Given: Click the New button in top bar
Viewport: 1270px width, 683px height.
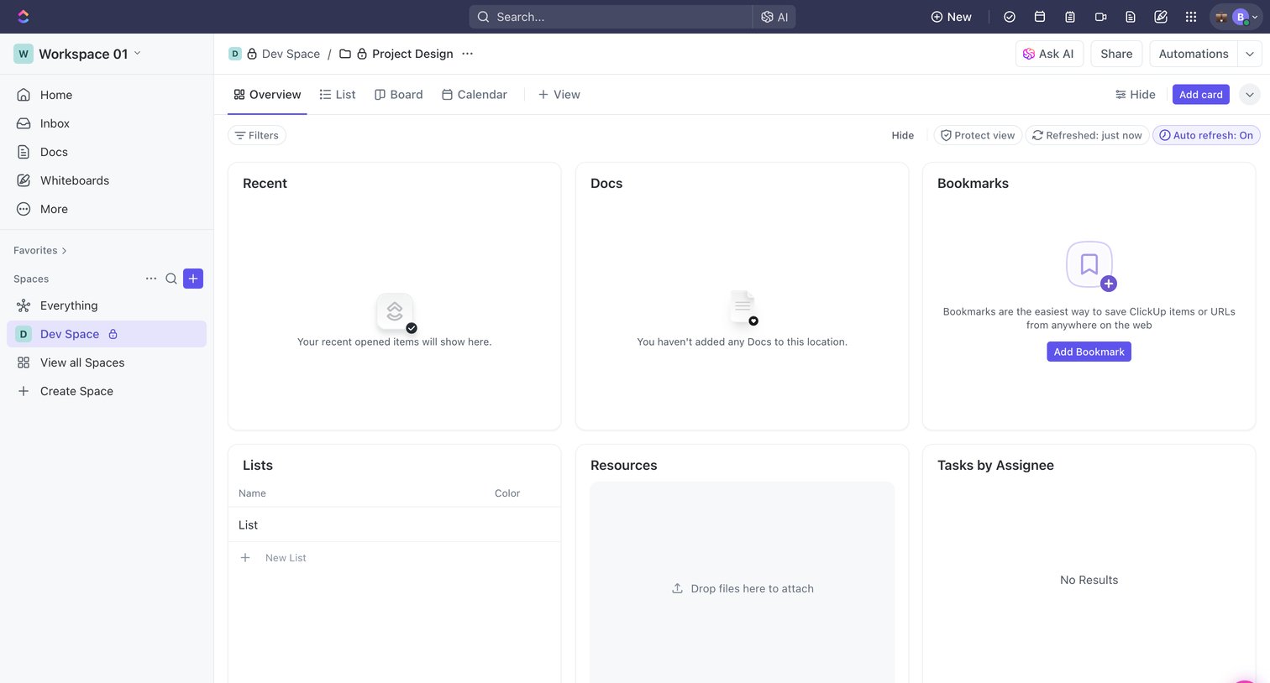Looking at the screenshot, I should [x=951, y=17].
